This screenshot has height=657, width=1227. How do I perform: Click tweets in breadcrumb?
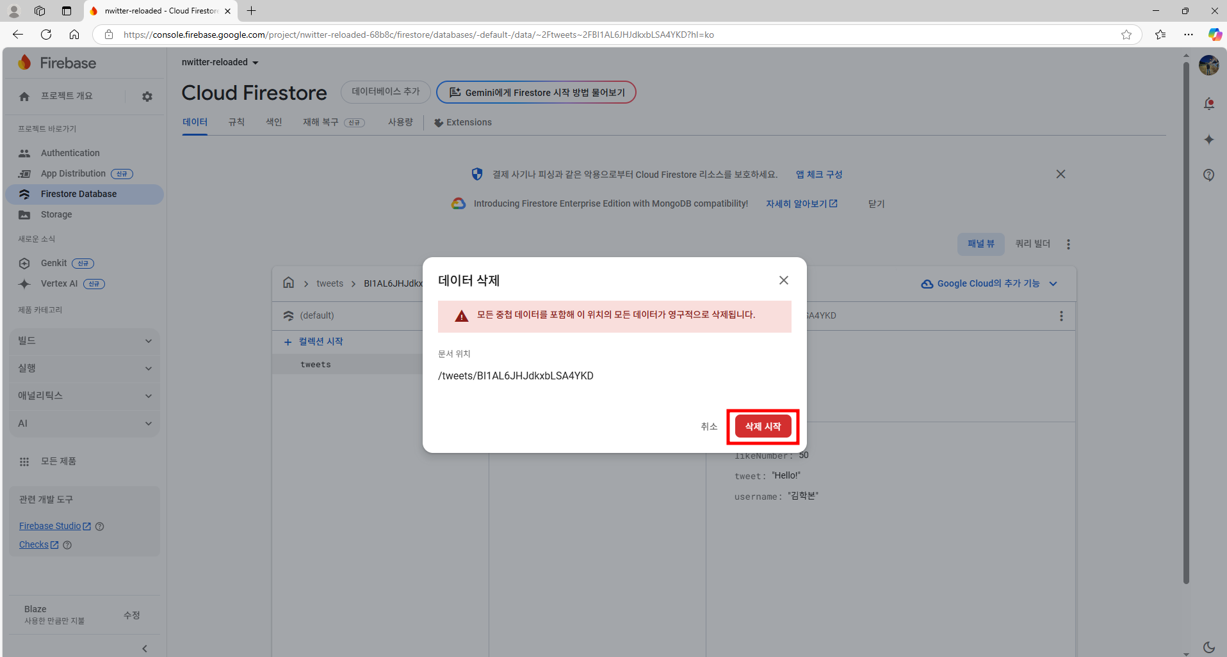[x=330, y=283]
